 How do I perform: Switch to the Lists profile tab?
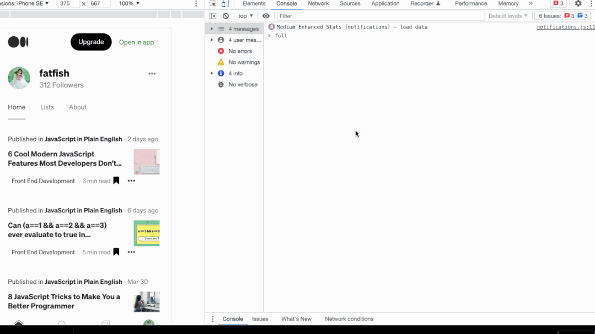click(47, 107)
